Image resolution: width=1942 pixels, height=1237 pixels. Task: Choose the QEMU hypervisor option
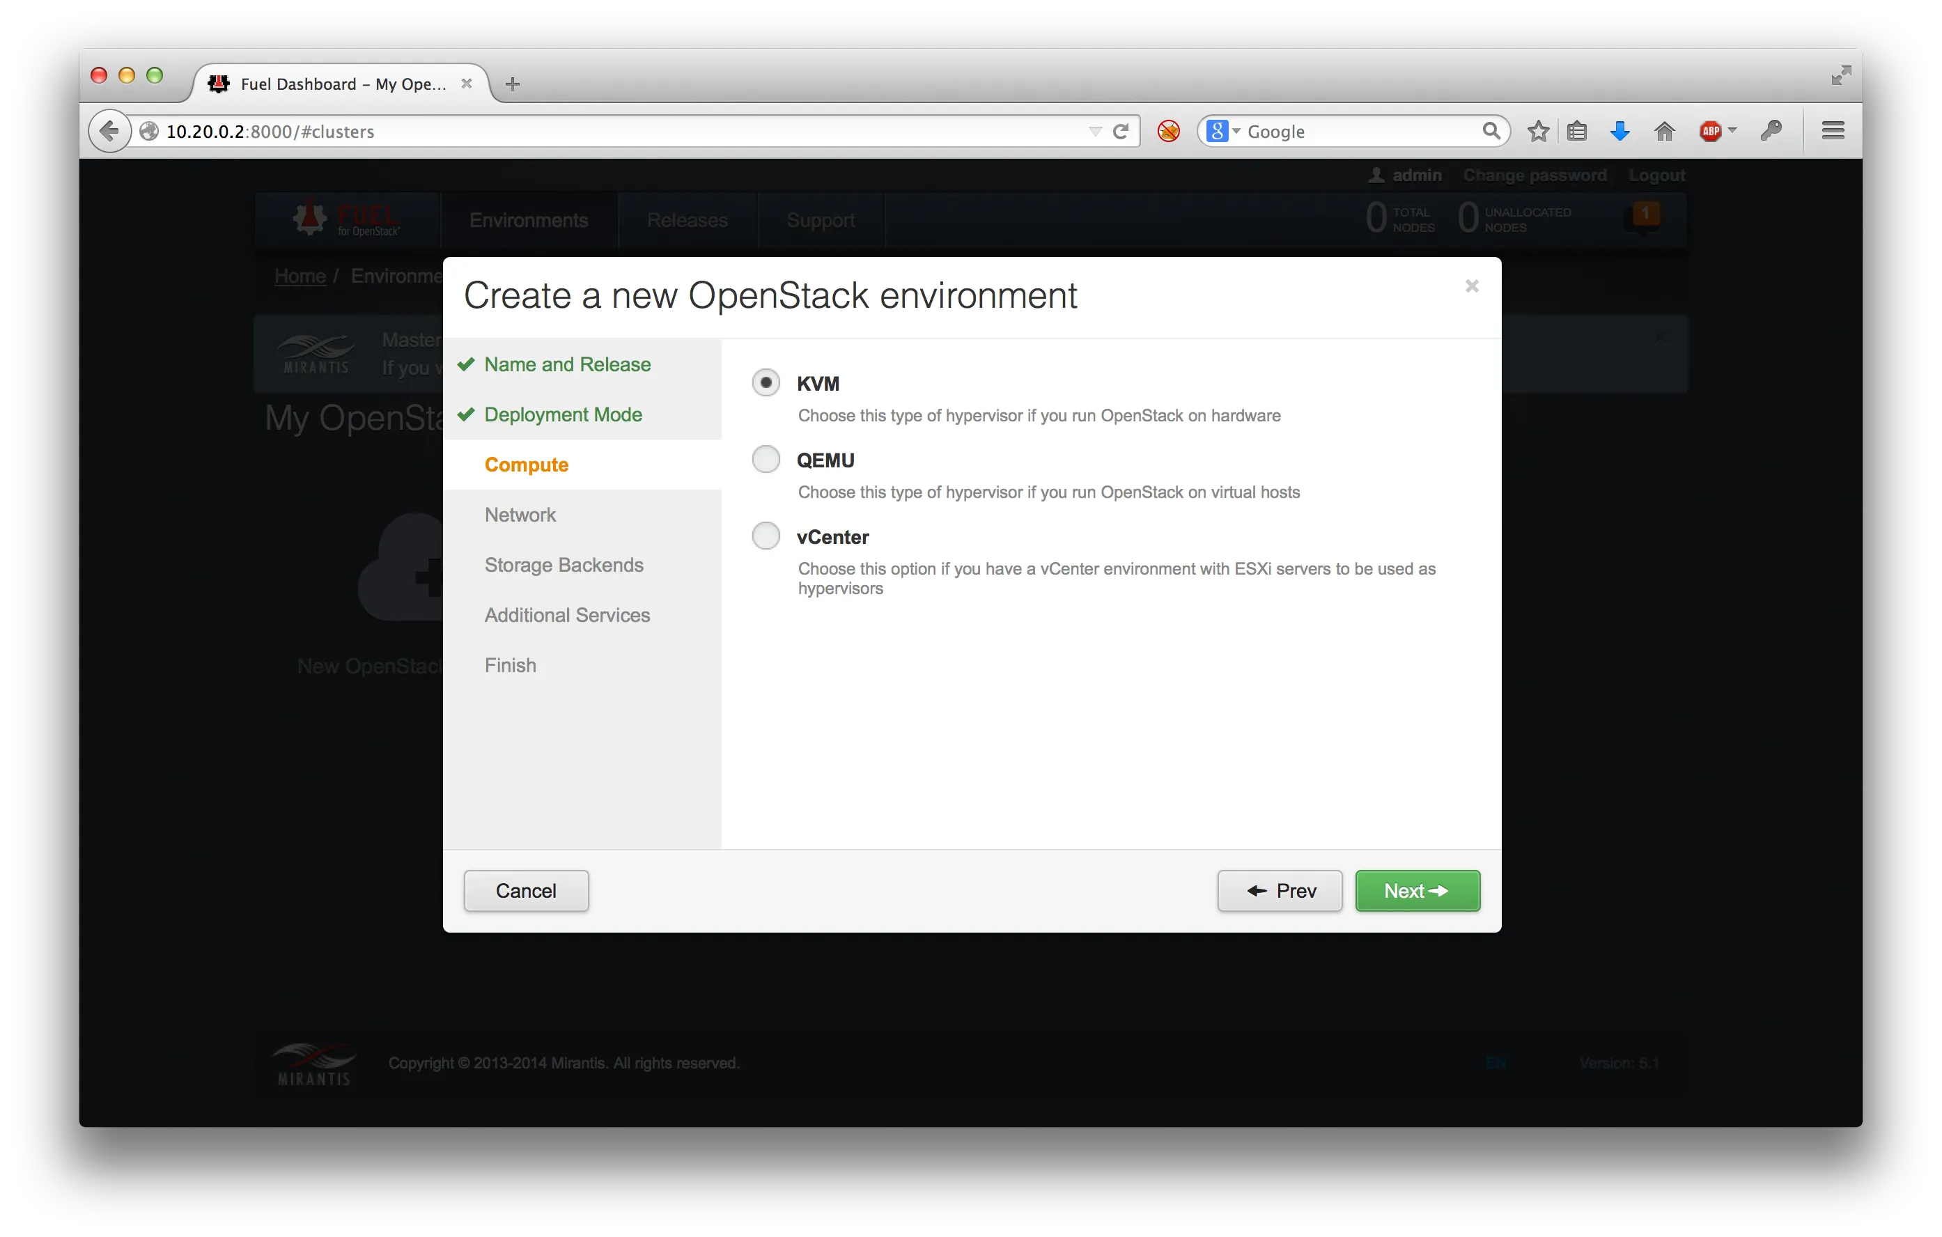(766, 459)
